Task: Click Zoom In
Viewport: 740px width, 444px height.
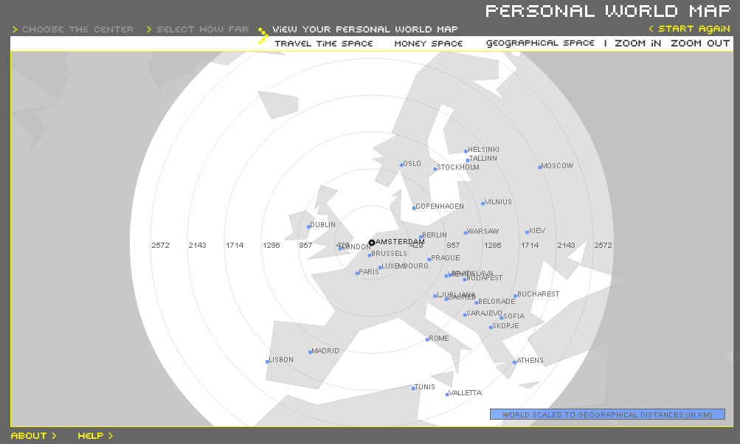Action: (x=637, y=43)
